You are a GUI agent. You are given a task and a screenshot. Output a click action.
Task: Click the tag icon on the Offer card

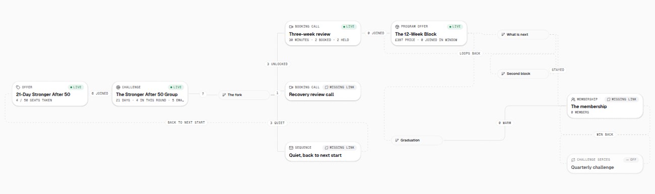click(x=18, y=87)
